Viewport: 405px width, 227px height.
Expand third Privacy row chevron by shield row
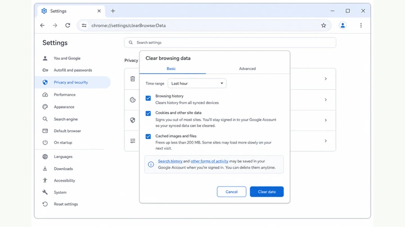(326, 120)
